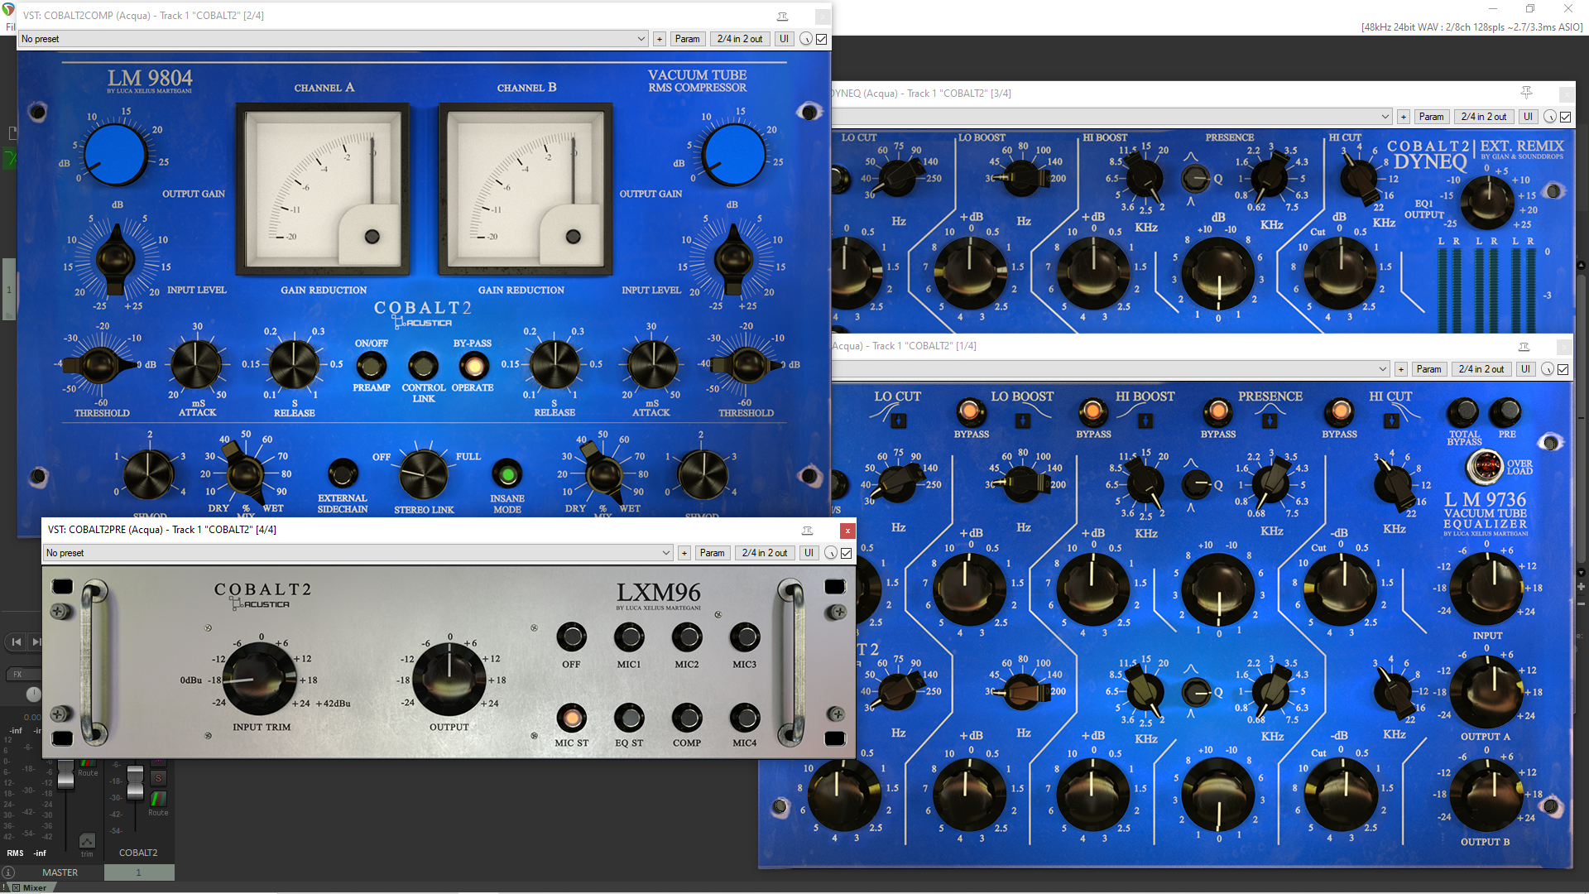Click the Param button in the COBALT2COMP window

click(687, 39)
